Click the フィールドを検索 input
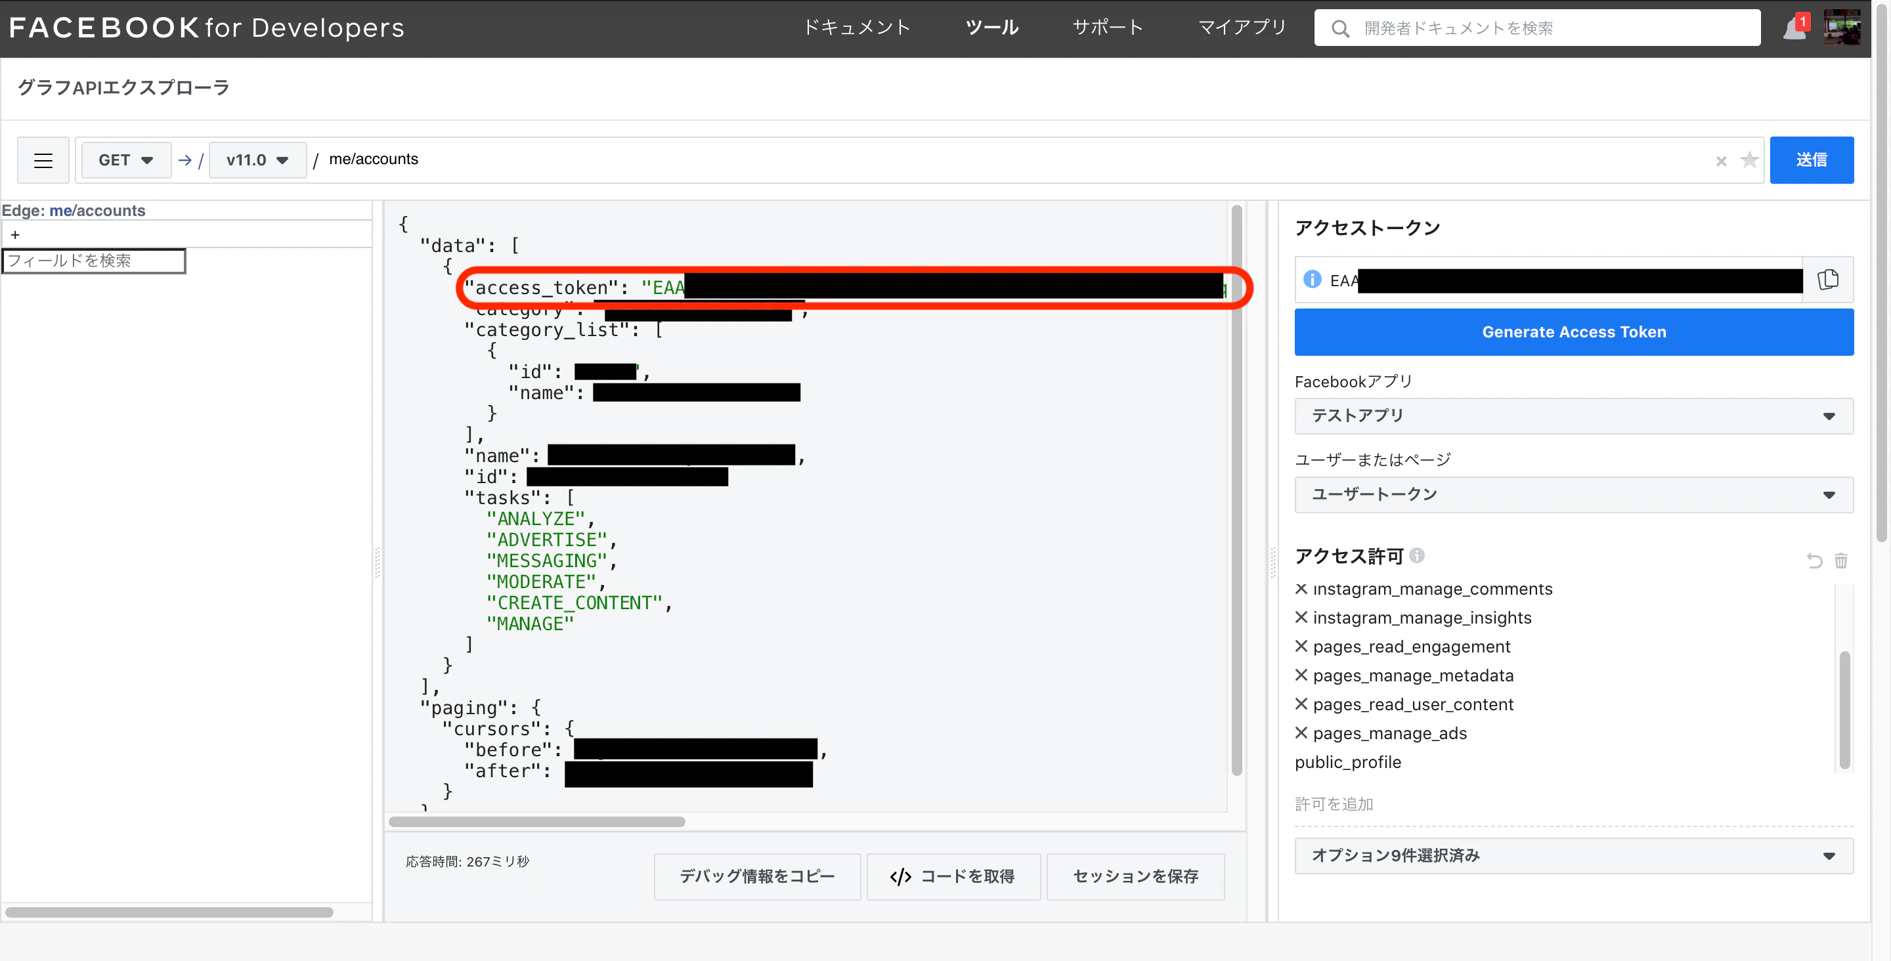Image resolution: width=1891 pixels, height=961 pixels. [94, 261]
